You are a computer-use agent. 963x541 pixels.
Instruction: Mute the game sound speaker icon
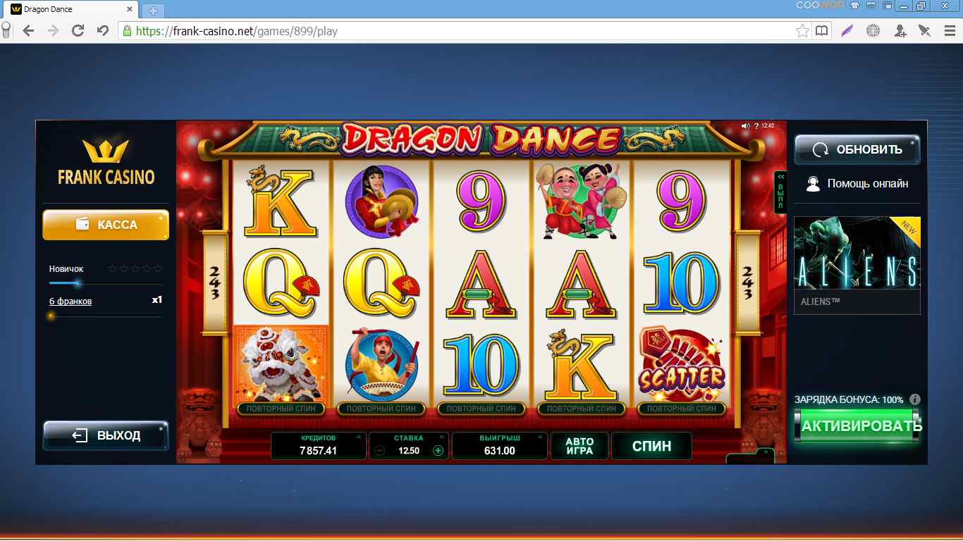pos(745,125)
